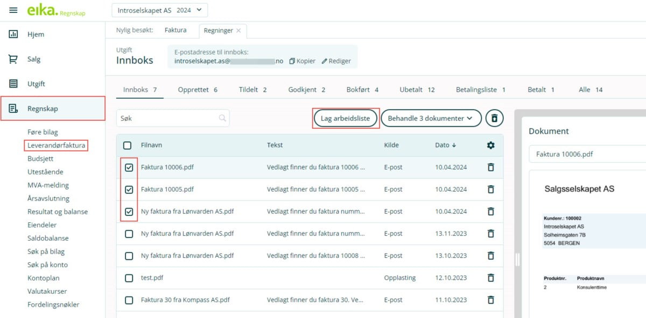Open table column settings gear
Screen dimensions: 646x318
pyautogui.click(x=490, y=145)
